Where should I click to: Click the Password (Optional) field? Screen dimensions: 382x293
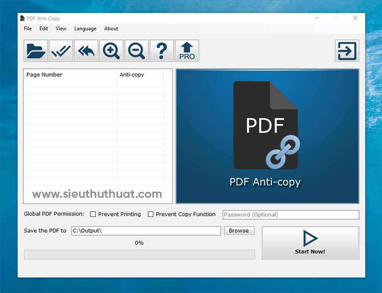coord(291,215)
